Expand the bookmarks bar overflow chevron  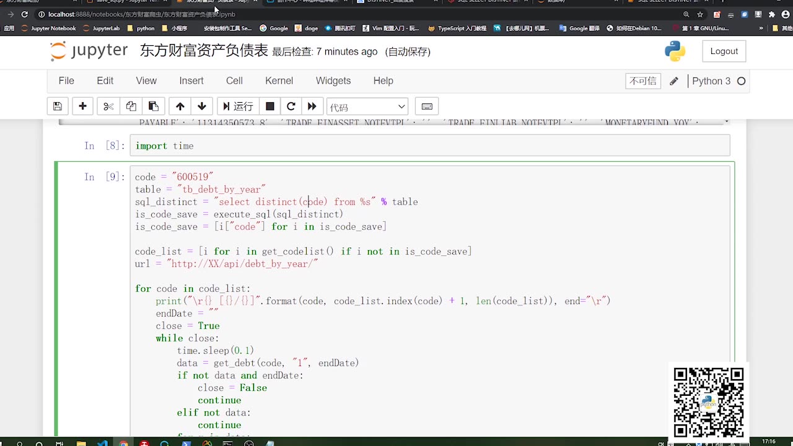coord(761,28)
